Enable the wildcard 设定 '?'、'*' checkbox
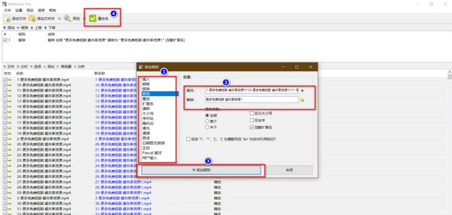This screenshot has width=452, height=215. [x=188, y=139]
